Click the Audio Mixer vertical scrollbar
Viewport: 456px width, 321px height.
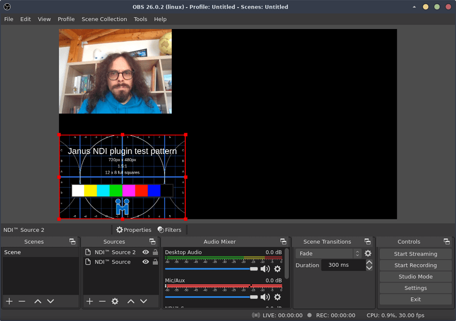tap(287, 264)
